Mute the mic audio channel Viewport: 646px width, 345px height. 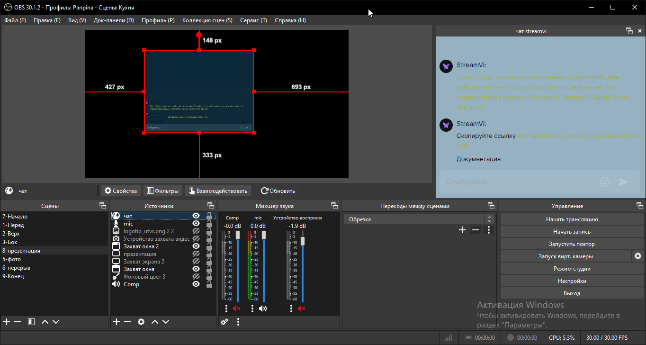click(x=263, y=309)
